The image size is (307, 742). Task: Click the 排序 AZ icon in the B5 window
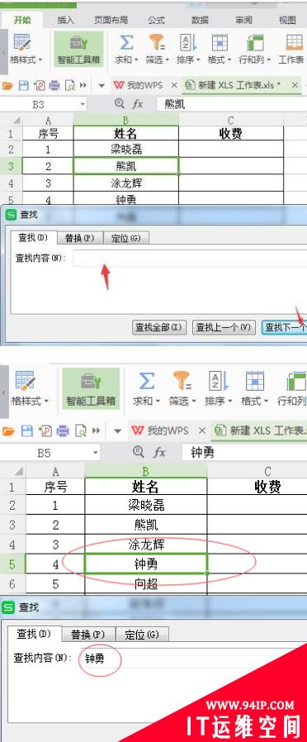click(x=218, y=381)
